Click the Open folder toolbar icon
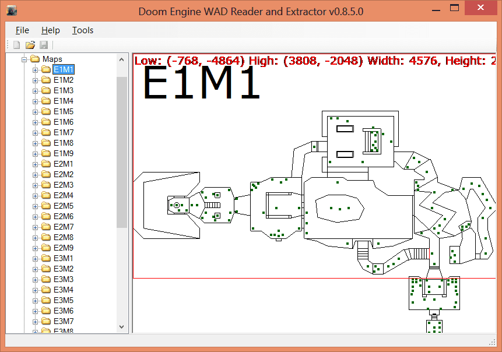The width and height of the screenshot is (502, 352). pos(30,45)
